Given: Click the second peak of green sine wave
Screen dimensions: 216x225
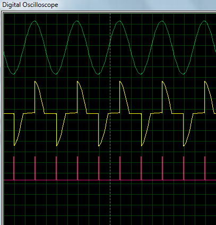Looking at the screenshot, I should point(77,21).
